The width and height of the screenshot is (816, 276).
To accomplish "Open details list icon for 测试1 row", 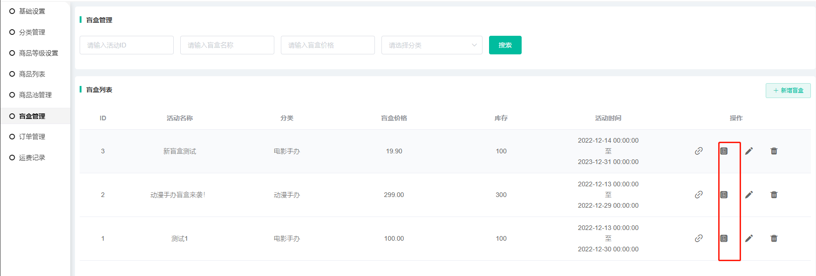I will pos(724,238).
